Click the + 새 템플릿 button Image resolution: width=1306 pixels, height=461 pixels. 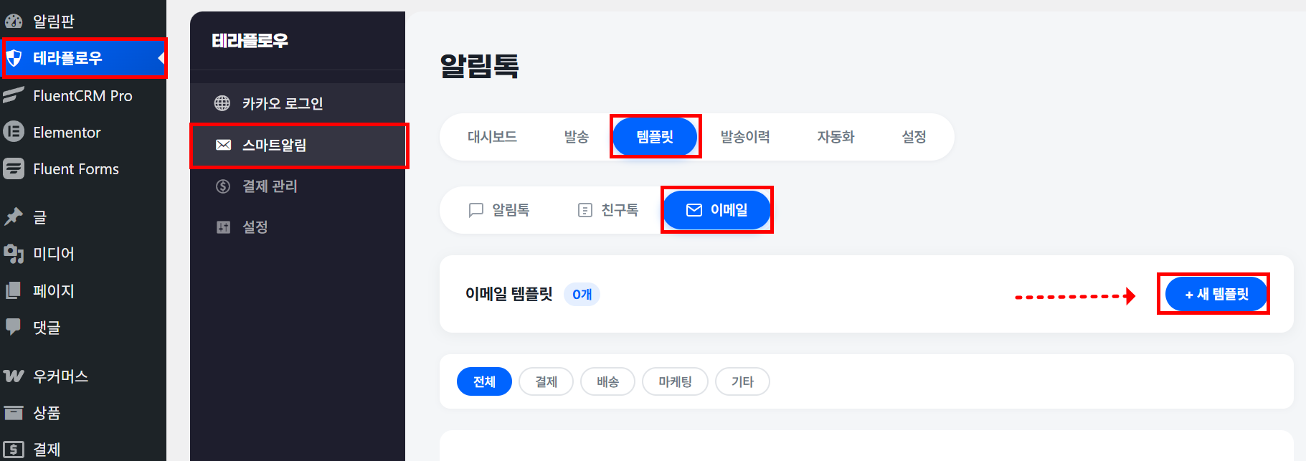1213,294
